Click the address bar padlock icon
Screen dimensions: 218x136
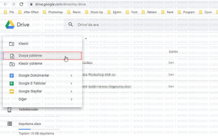coord(31,4)
